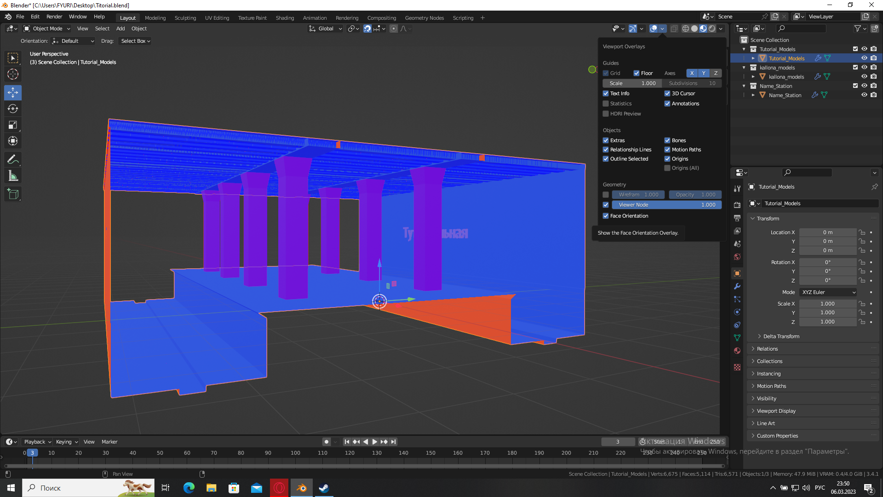This screenshot has width=883, height=497.
Task: Select the Measure tool
Action: 13,176
